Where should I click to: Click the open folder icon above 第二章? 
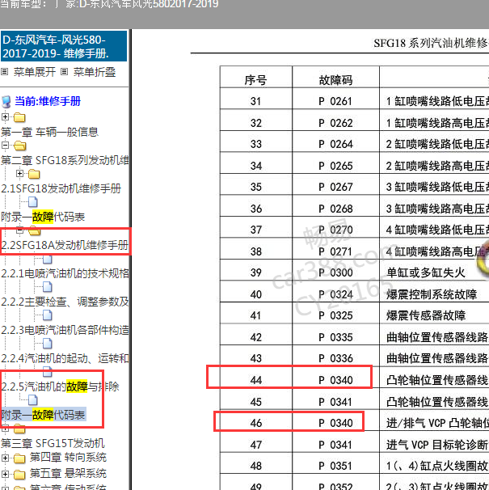[20, 146]
